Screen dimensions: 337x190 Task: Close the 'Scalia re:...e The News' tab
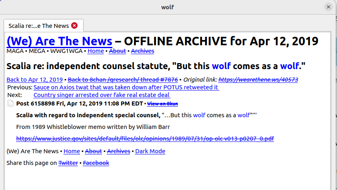click(x=74, y=25)
